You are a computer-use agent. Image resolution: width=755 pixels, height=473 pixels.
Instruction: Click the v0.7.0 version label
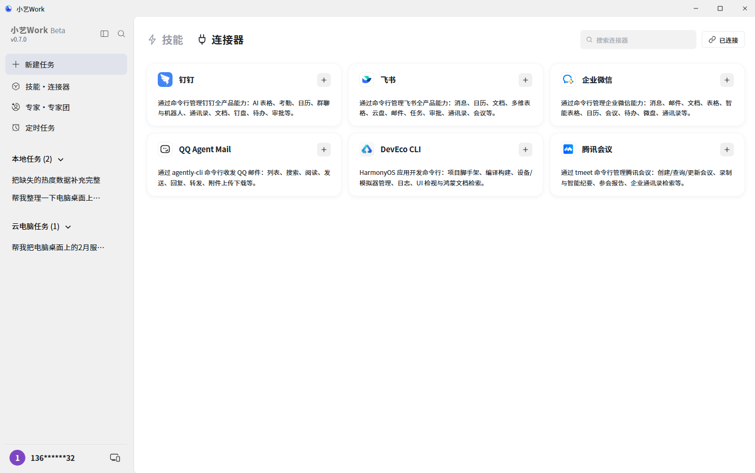pos(18,40)
